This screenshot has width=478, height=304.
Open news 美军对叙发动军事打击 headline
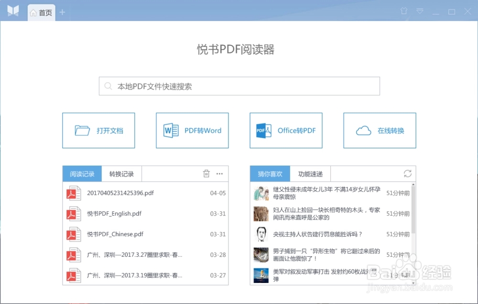point(325,275)
